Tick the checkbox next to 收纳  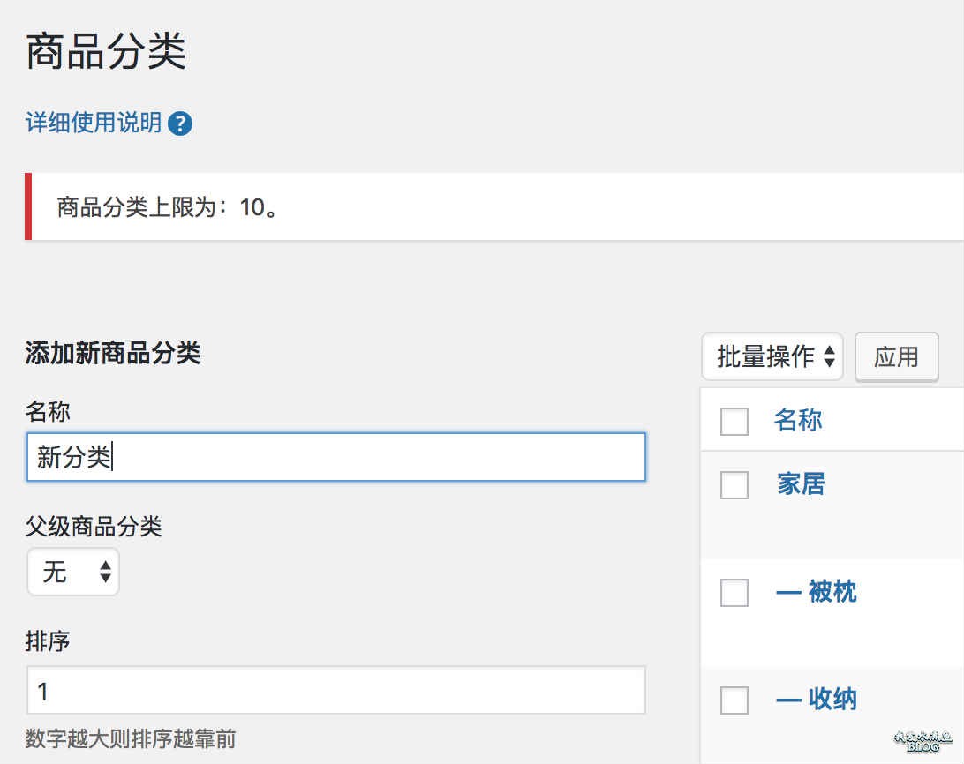tap(734, 700)
